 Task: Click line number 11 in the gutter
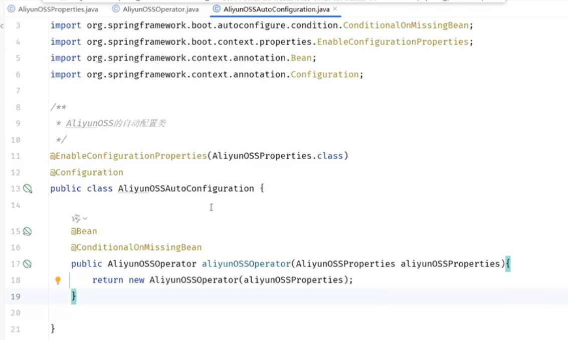pos(16,156)
